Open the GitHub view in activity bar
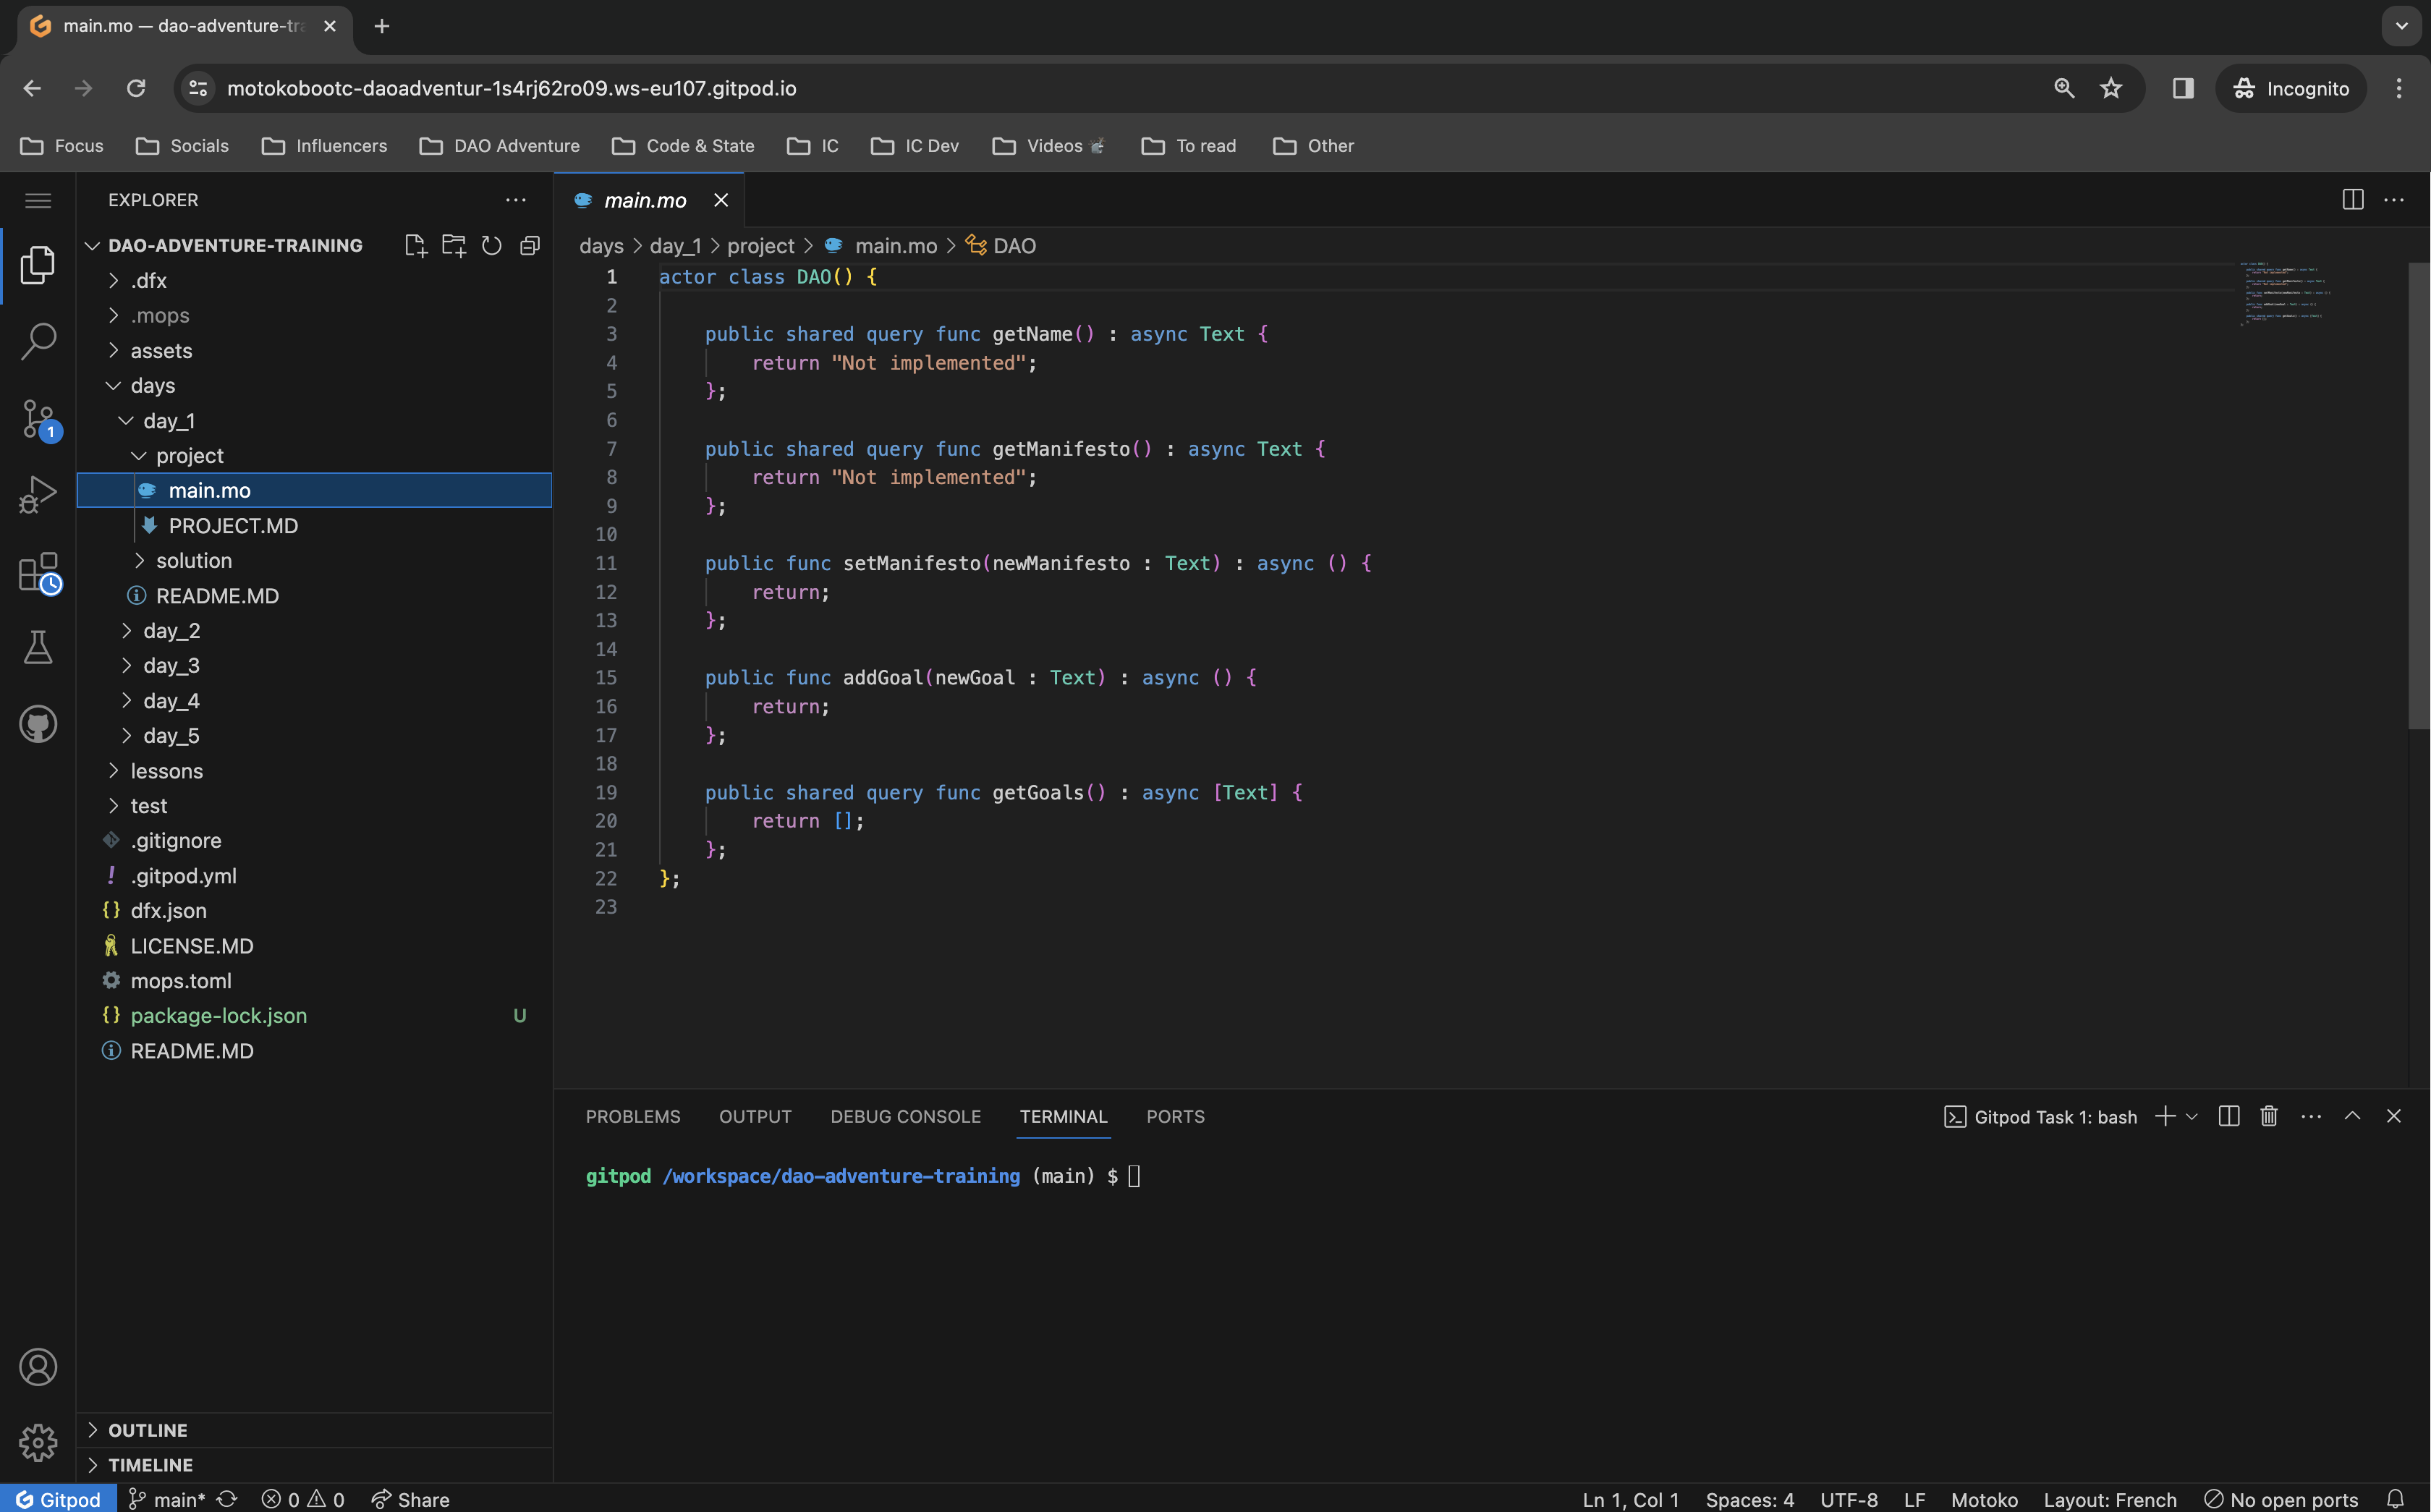Viewport: 2431px width, 1512px height. [x=38, y=724]
